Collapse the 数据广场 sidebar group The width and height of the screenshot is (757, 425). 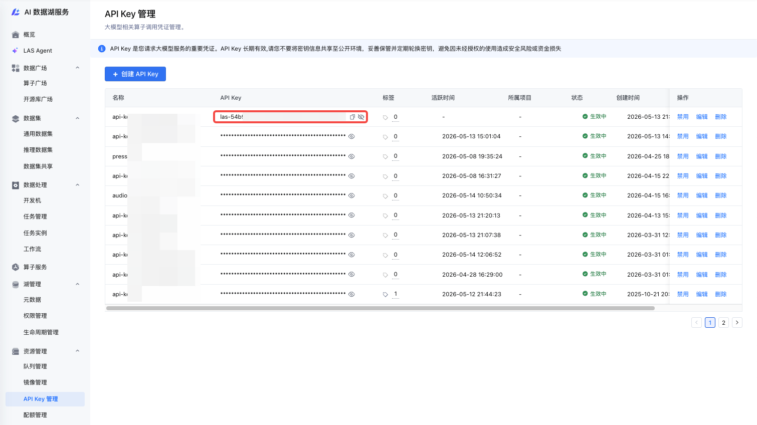pos(77,68)
